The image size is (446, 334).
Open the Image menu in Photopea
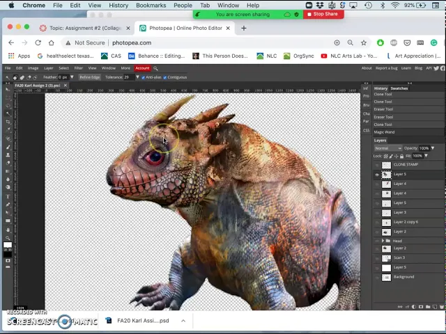click(33, 68)
